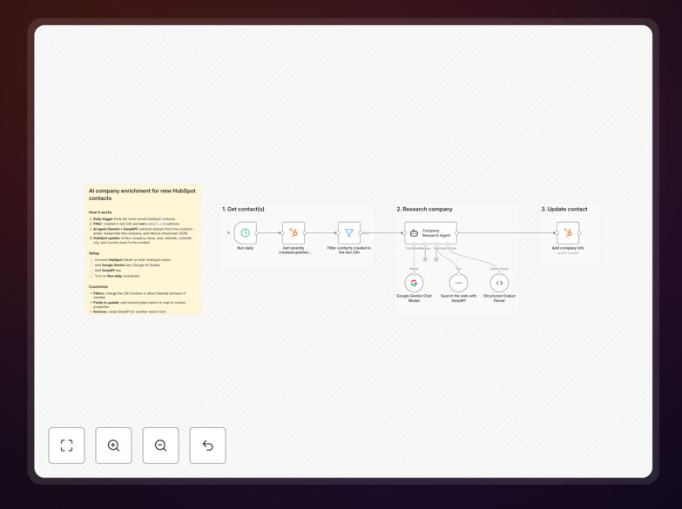
Task: Click the 'Add company info' node label
Action: [x=568, y=248]
